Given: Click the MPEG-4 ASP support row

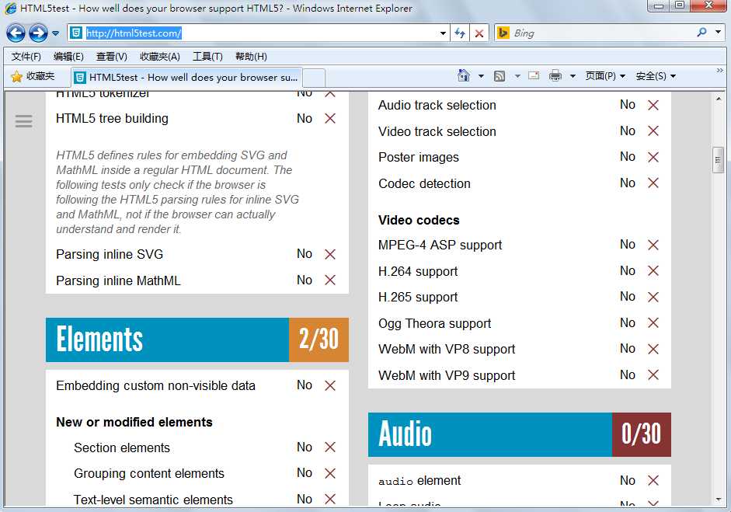Looking at the screenshot, I should point(519,245).
